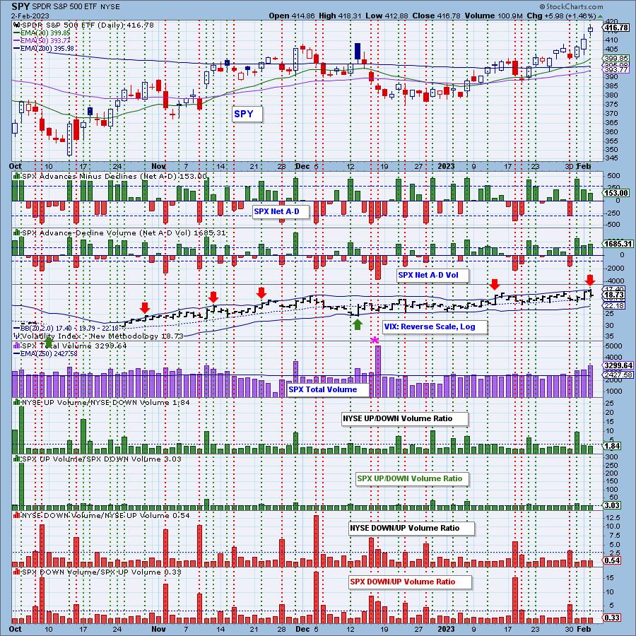Select the mid-January red down arrow on the VIX panel
The height and width of the screenshot is (636, 636).
(495, 284)
